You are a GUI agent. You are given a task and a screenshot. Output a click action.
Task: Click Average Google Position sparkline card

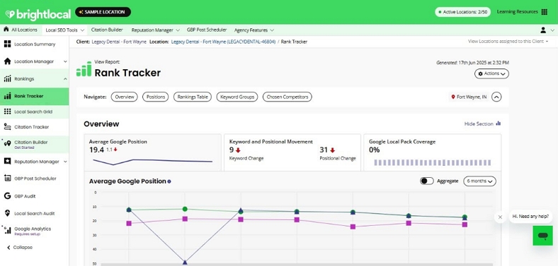click(x=152, y=152)
